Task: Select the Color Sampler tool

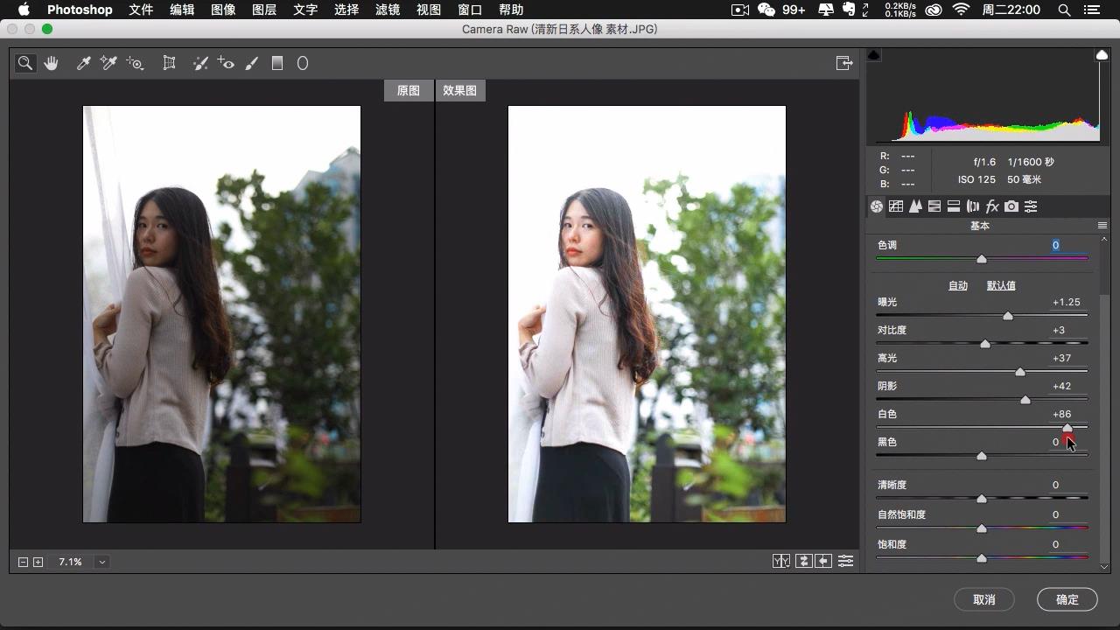Action: coord(108,63)
